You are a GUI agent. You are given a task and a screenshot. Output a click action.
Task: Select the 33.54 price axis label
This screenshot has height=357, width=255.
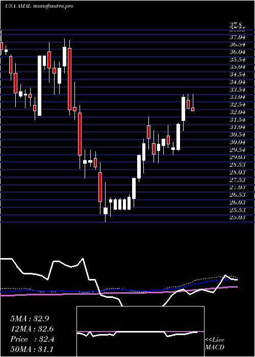point(238,89)
